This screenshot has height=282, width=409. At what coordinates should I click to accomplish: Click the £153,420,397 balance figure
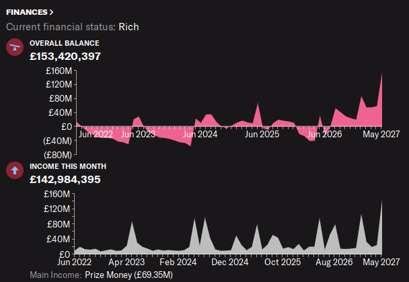pyautogui.click(x=65, y=56)
